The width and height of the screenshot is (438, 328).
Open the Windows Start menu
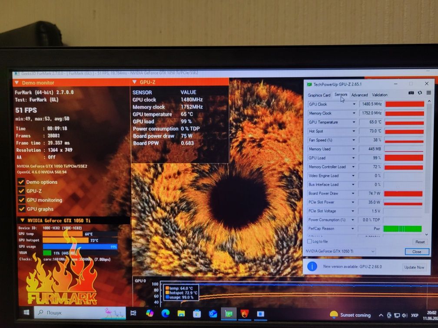tap(27, 312)
